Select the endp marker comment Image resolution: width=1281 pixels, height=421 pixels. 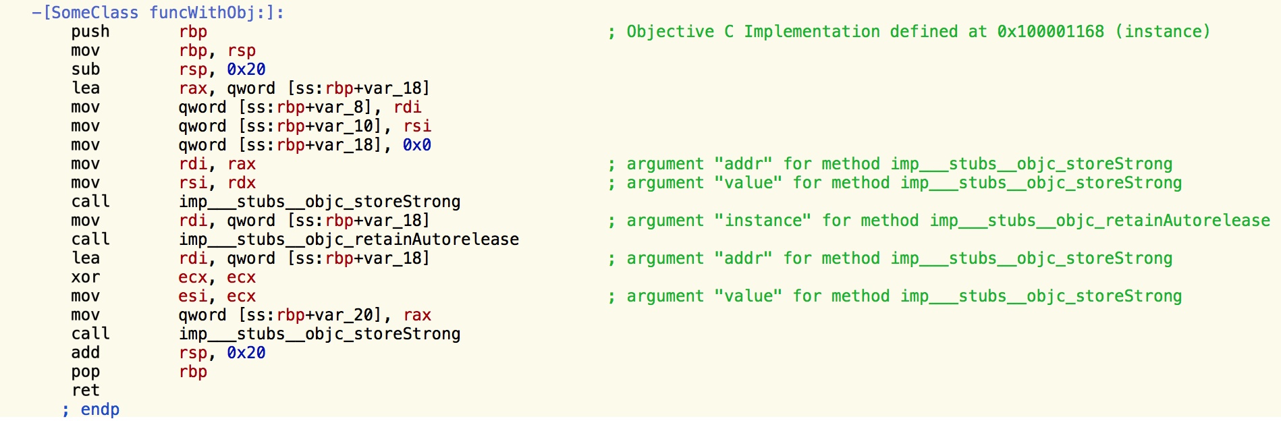(90, 410)
